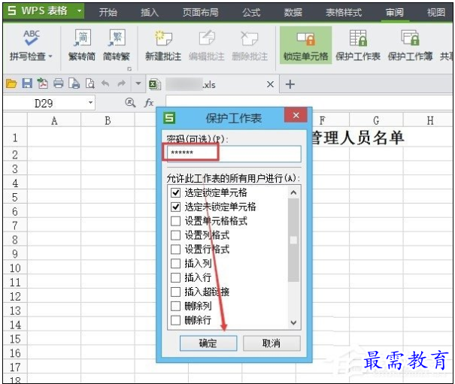
Task: Redo the last action
Action: tap(122, 84)
